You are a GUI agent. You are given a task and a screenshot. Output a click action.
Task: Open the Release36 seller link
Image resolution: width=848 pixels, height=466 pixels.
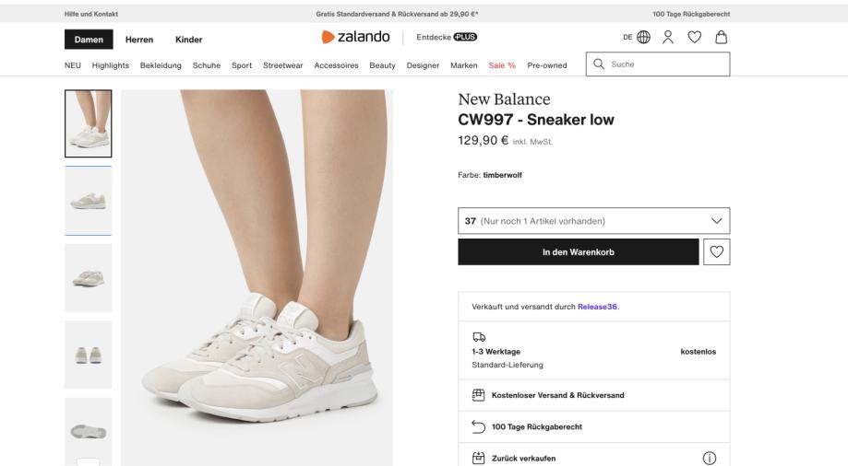tap(597, 307)
